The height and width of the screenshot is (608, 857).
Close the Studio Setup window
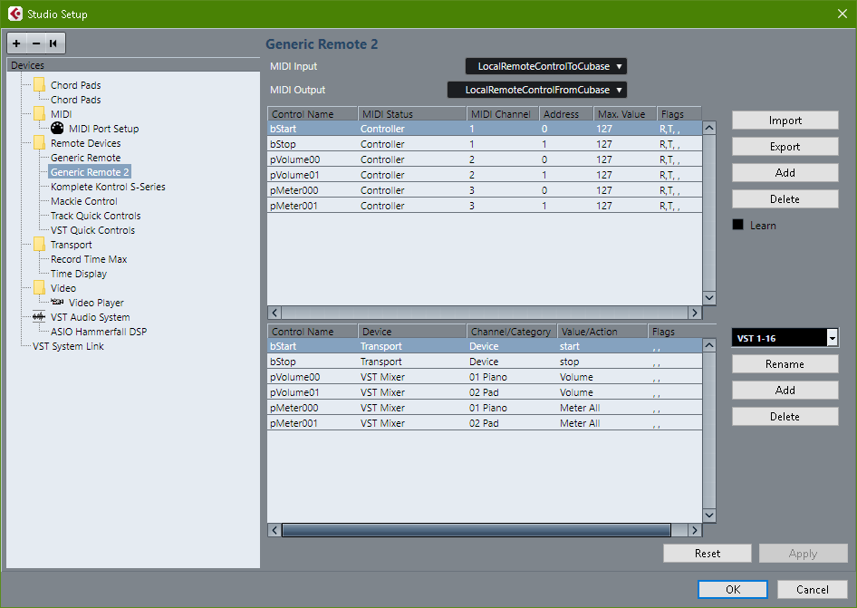(x=843, y=14)
